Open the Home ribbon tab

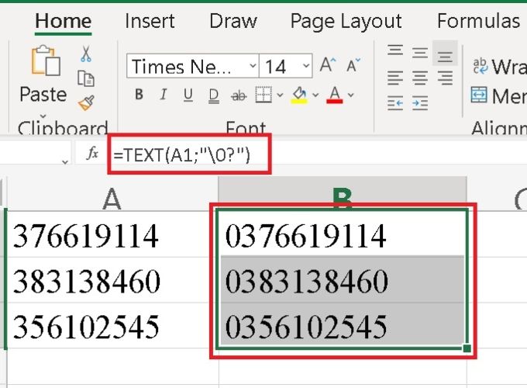(64, 21)
